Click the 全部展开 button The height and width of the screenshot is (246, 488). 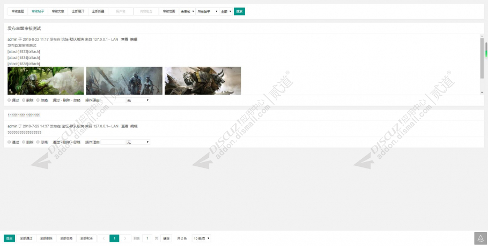point(78,11)
